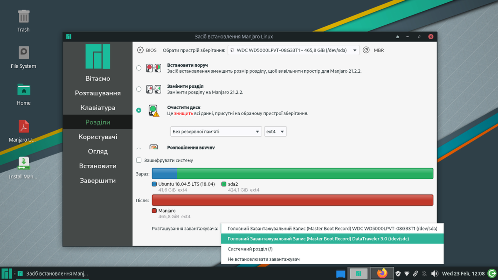
Task: Go to the Вітаємо step
Action: [98, 78]
